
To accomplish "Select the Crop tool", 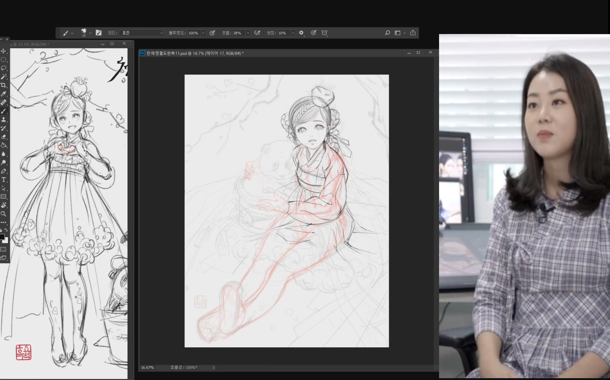I will 4,85.
